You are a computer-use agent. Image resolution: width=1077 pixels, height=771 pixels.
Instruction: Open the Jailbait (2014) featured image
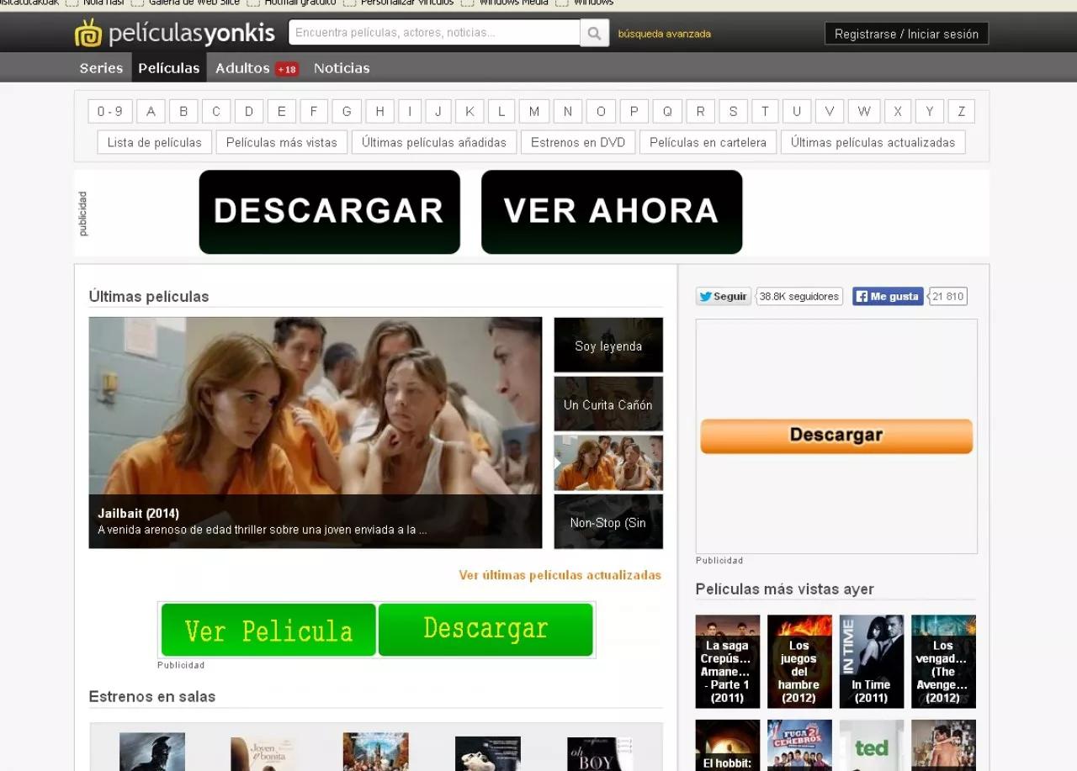coord(316,432)
